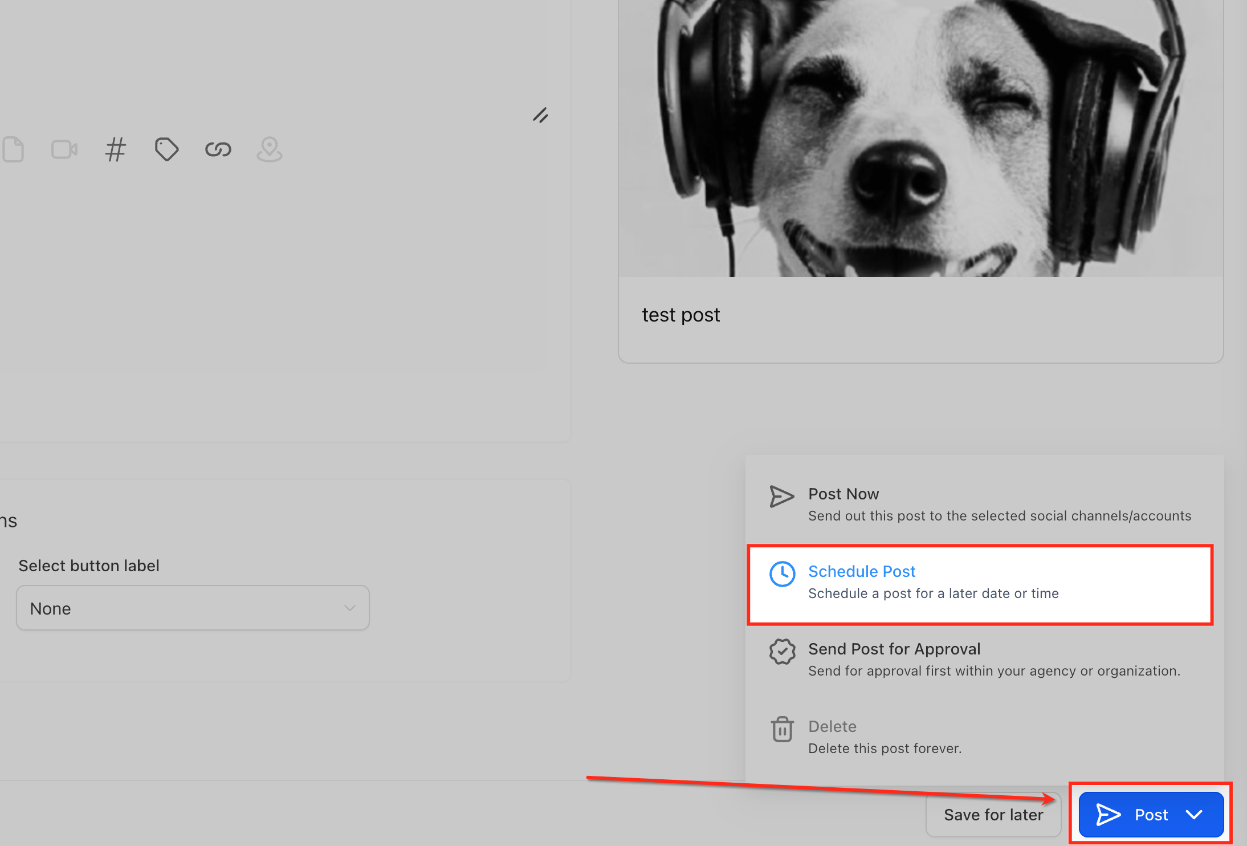Insert a hashtag using the # icon
This screenshot has width=1247, height=846.
pyautogui.click(x=115, y=149)
